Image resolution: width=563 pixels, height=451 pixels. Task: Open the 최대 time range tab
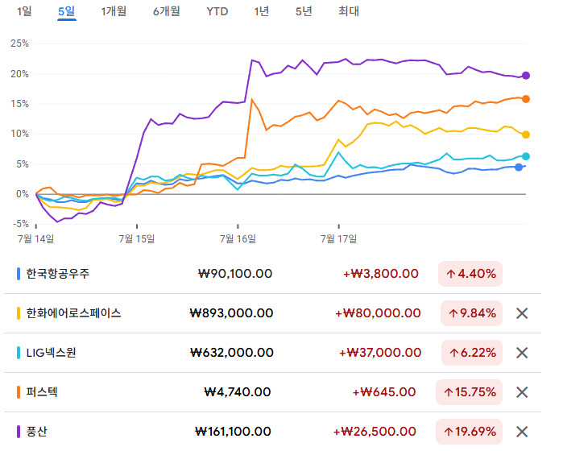[349, 11]
